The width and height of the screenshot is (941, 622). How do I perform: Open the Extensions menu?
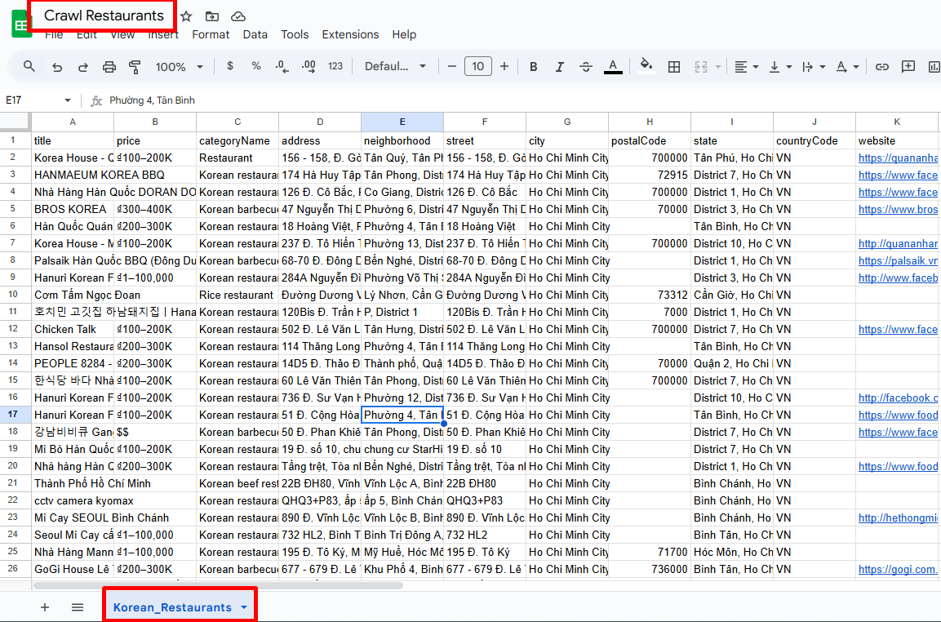(350, 34)
